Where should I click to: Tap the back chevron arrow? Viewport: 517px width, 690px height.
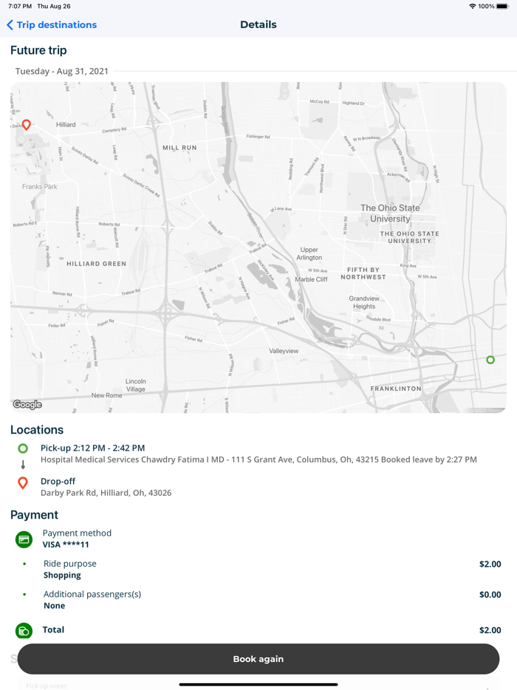(10, 24)
